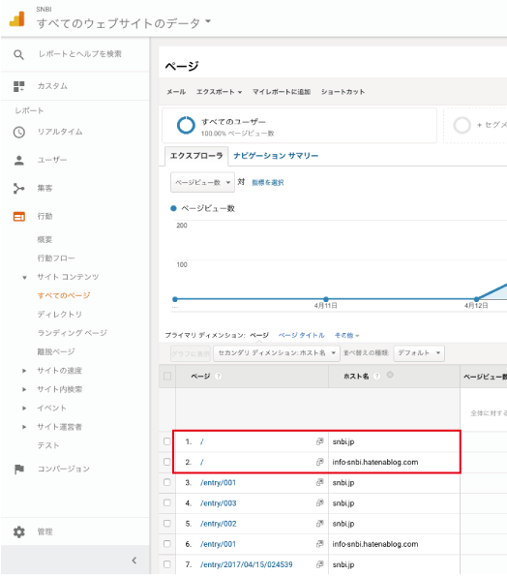
Task: Check the row 1 checkbox
Action: point(167,441)
